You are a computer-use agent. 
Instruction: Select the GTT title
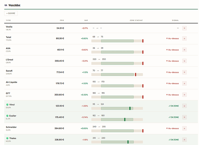point(8,93)
